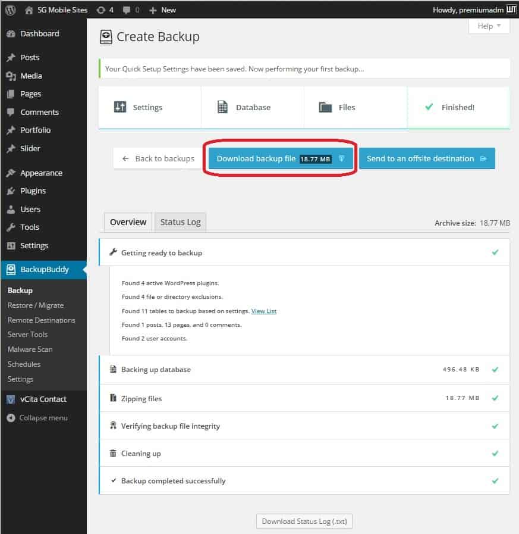Click the user avatar icon beside Howdy

coord(511,10)
